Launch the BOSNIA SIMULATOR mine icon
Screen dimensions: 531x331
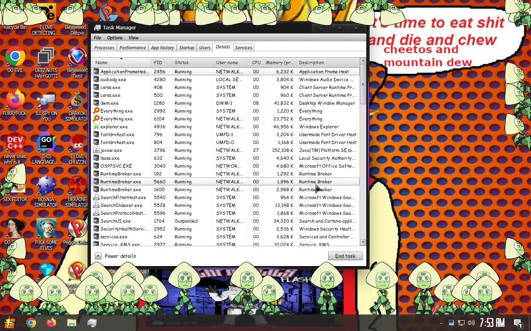[x=46, y=192]
